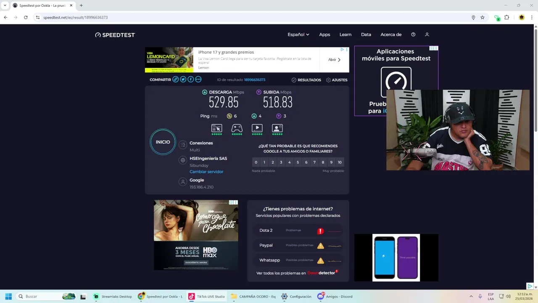The height and width of the screenshot is (303, 538).
Task: Open the Chrome tab search dropdown arrow
Action: click(5, 5)
